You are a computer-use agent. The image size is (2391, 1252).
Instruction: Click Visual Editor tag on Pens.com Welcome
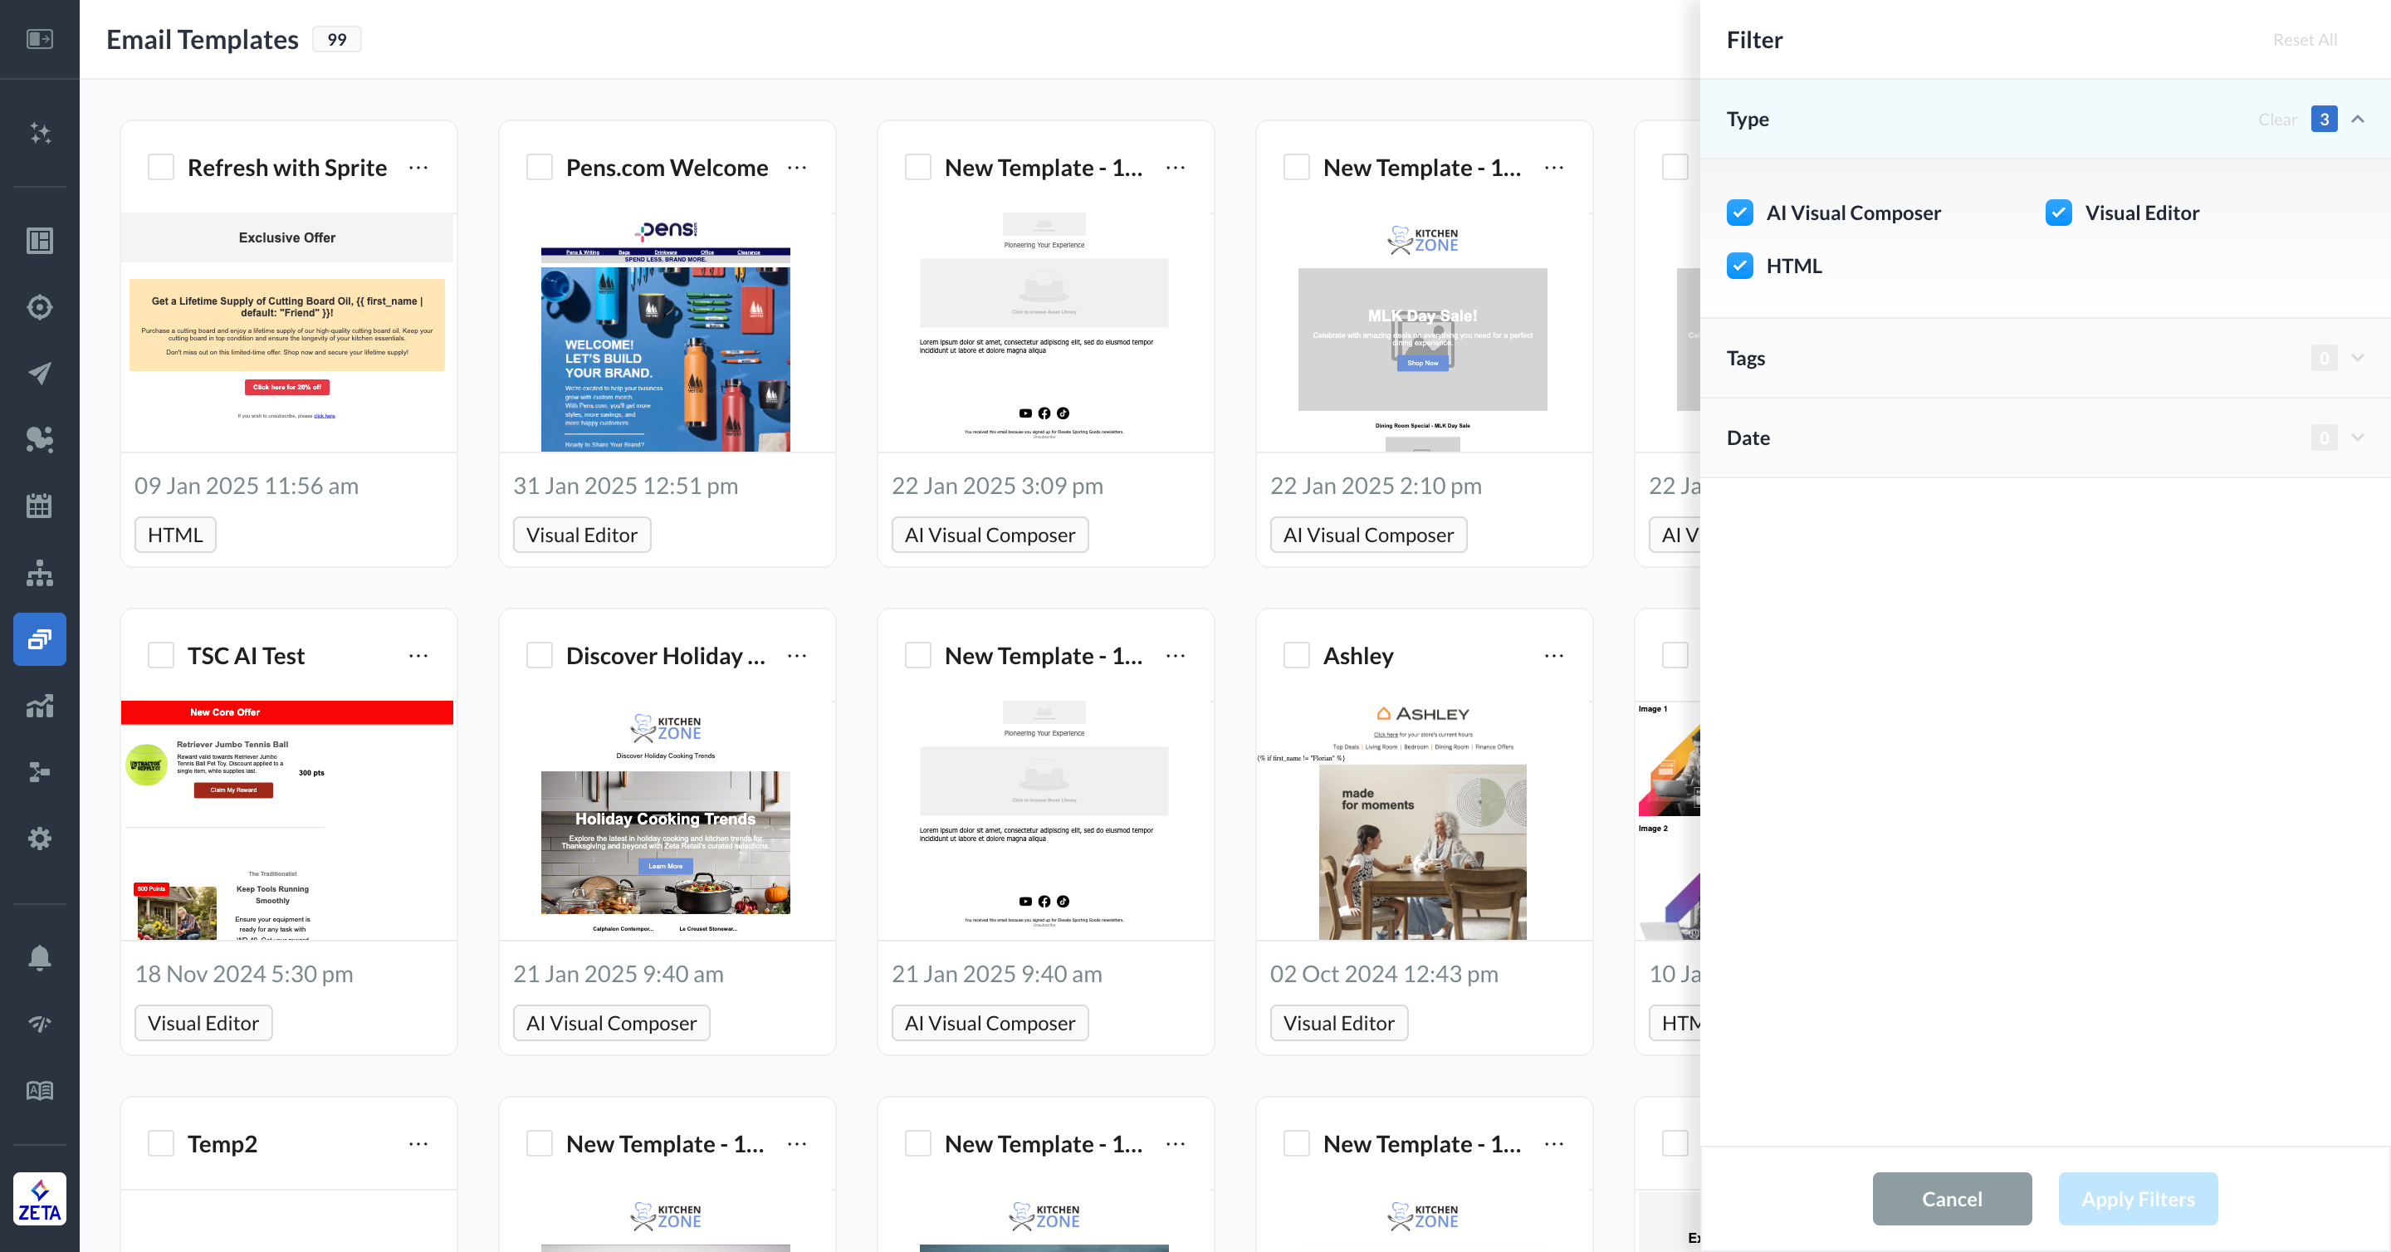click(x=582, y=535)
